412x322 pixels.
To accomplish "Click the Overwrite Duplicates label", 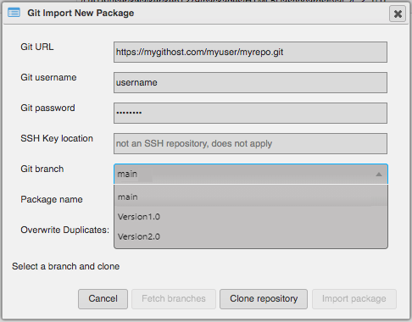I will pos(64,230).
